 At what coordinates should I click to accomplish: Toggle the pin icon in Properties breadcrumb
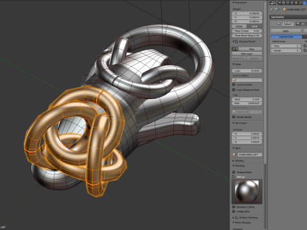tap(272, 10)
